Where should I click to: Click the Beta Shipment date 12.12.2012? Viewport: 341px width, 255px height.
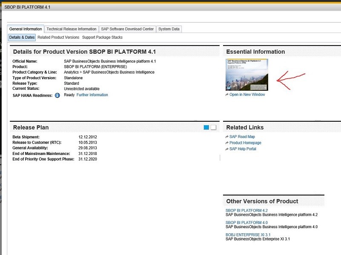(x=88, y=137)
